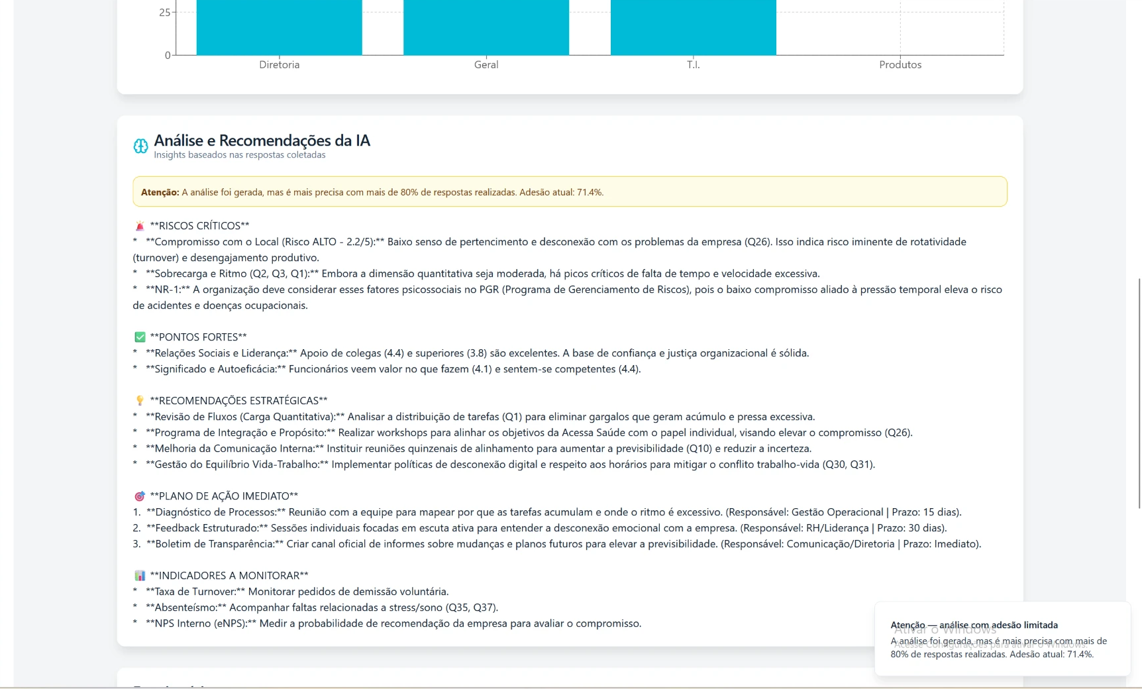
Task: Click the 'Feedback Estruturado' action item
Action: [540, 528]
